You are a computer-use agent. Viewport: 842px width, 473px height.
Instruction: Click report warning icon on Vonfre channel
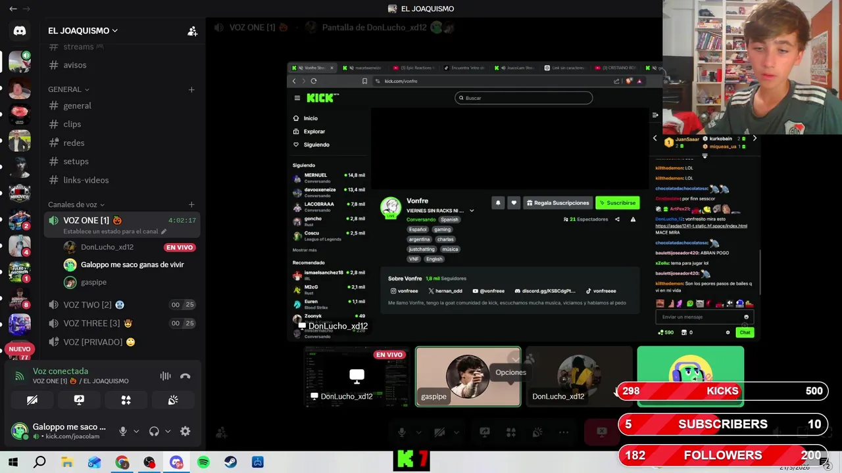pos(633,219)
